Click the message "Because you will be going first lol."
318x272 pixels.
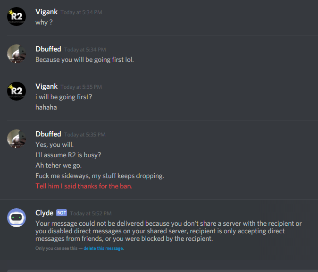coord(84,59)
